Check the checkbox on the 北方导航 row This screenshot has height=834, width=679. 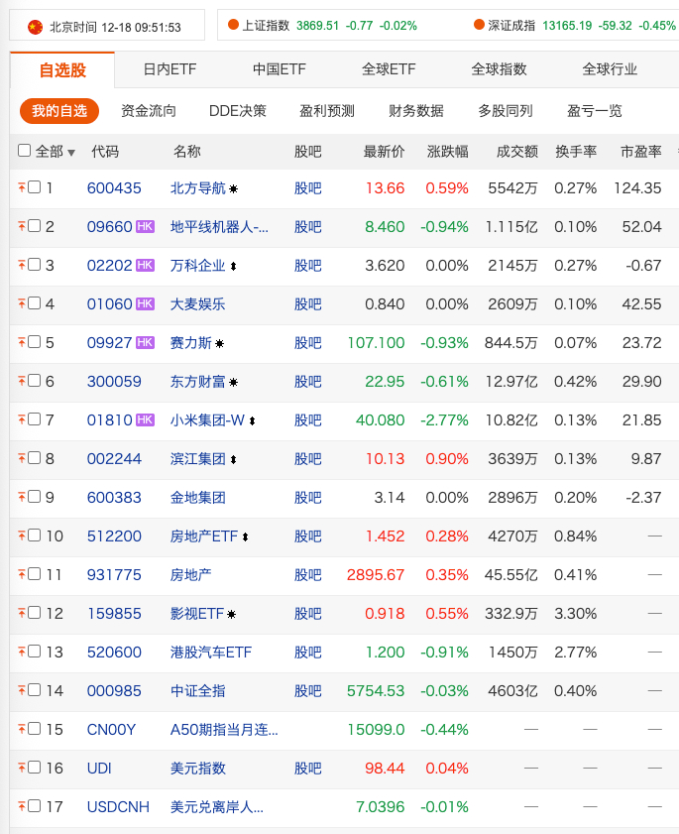click(x=36, y=187)
